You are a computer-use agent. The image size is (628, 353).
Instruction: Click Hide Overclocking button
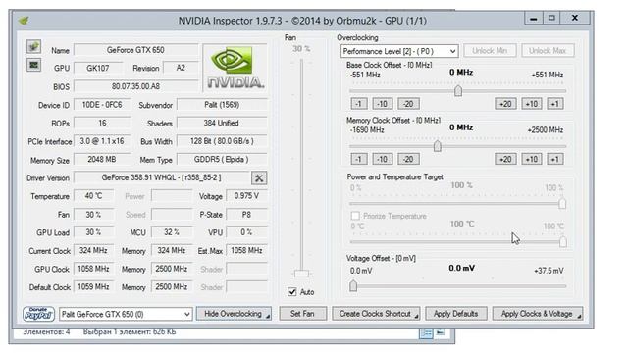pyautogui.click(x=234, y=314)
